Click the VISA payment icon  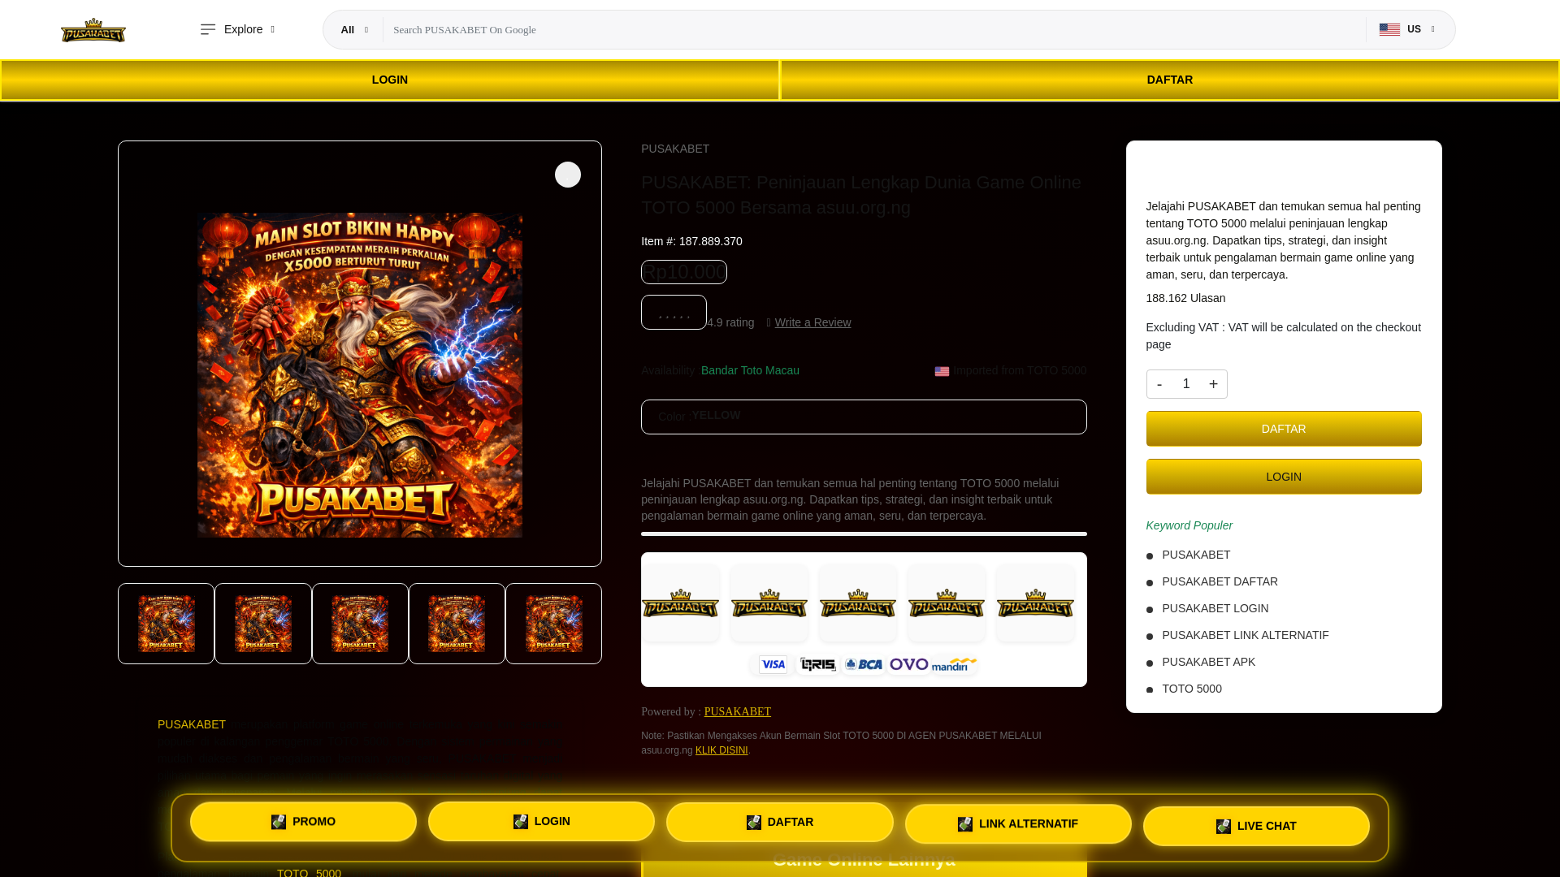[773, 664]
